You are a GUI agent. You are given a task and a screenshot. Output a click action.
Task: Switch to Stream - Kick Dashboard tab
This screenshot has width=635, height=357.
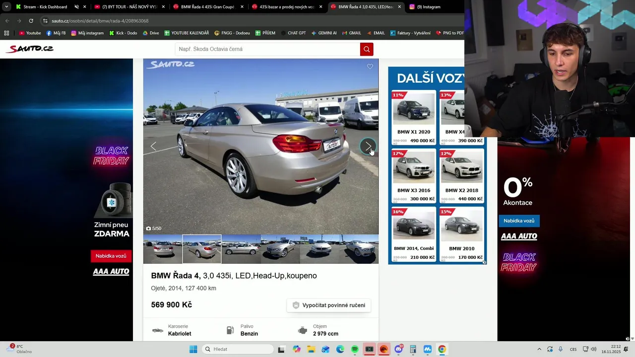point(45,7)
